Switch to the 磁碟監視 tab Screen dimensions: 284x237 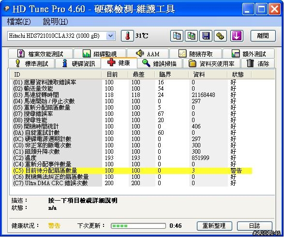click(100, 54)
